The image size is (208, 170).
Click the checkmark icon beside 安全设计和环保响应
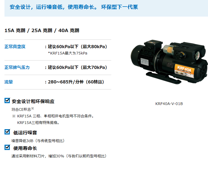(7, 101)
